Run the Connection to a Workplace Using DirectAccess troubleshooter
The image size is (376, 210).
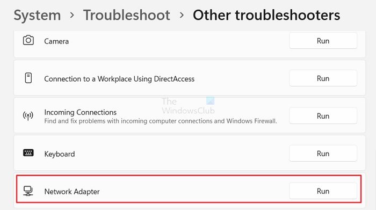[x=323, y=78]
